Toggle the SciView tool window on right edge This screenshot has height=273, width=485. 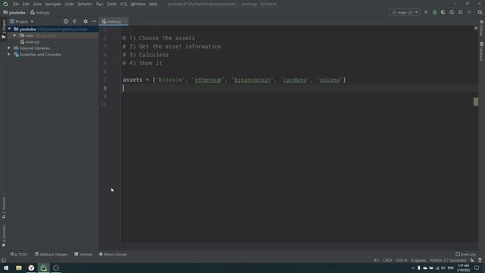[x=482, y=29]
